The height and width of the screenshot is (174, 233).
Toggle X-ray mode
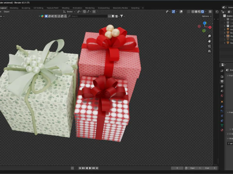(189, 12)
